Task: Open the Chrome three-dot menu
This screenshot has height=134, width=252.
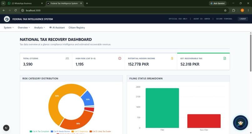Action: click(248, 10)
